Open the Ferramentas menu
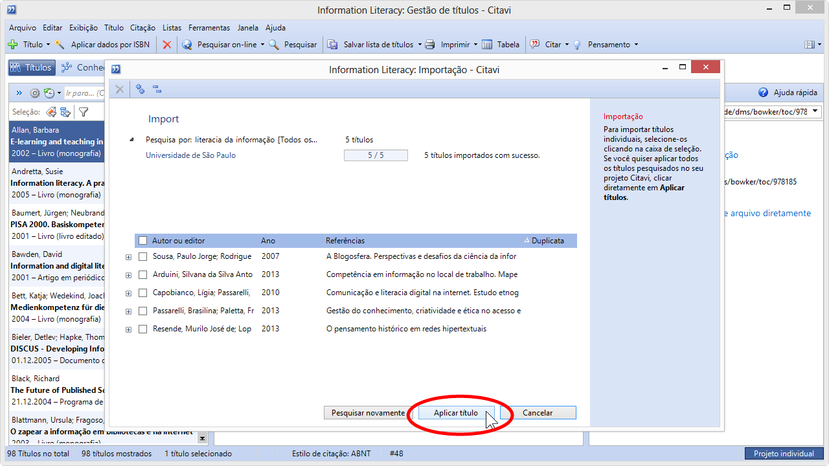The image size is (829, 466). (x=209, y=28)
